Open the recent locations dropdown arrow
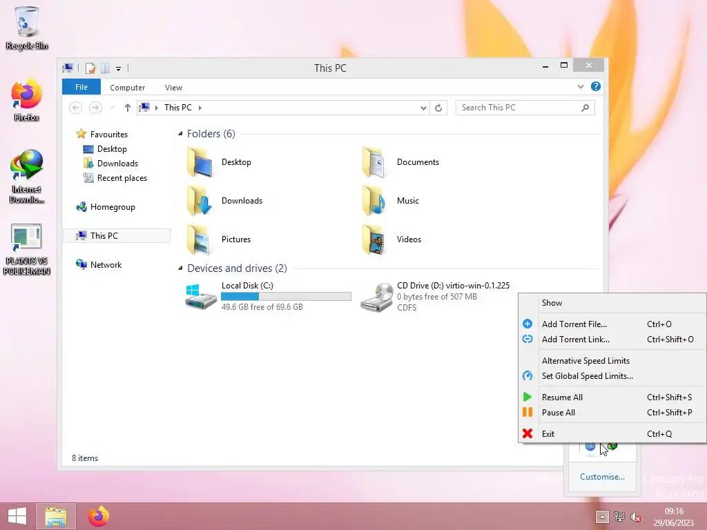Image resolution: width=707 pixels, height=530 pixels. (x=113, y=108)
